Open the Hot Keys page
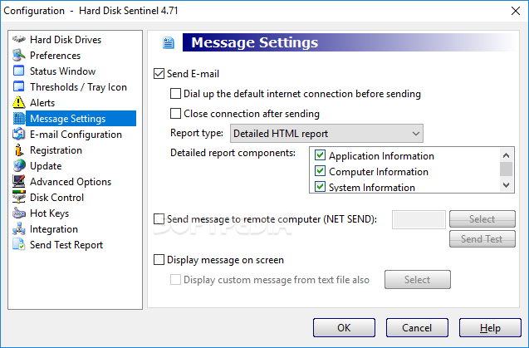529x348 pixels. pyautogui.click(x=50, y=213)
